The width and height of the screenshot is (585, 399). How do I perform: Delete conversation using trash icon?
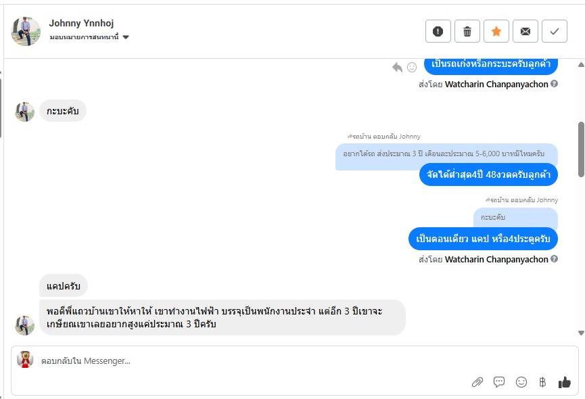[x=467, y=31]
